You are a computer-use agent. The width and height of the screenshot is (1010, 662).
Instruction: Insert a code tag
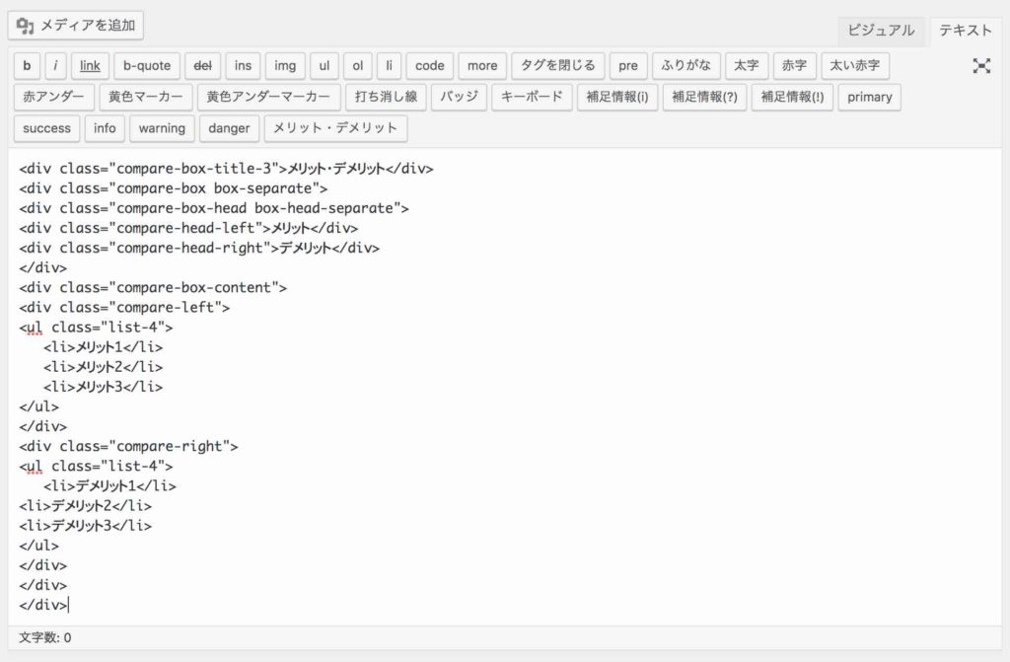(x=429, y=66)
